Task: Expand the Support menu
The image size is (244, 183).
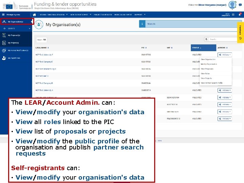Action: [x=140, y=15]
